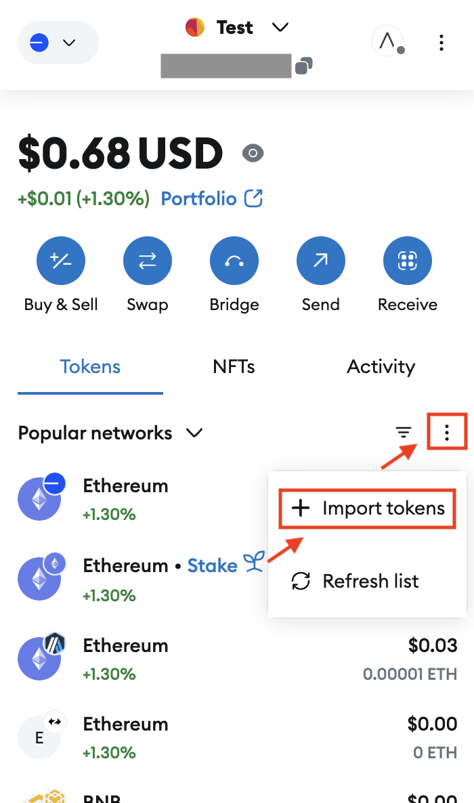
Task: Toggle balance visibility with the eye icon
Action: [253, 153]
